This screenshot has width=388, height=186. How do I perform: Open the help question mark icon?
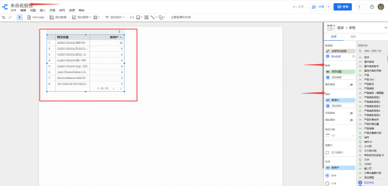tap(372, 7)
